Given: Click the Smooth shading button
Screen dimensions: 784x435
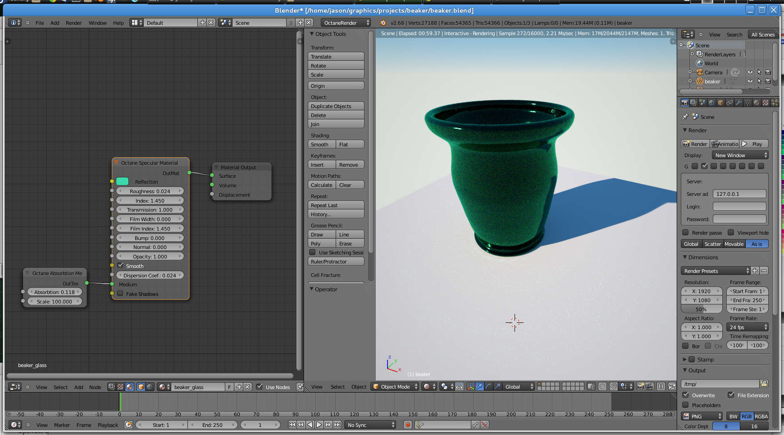Looking at the screenshot, I should click(322, 145).
